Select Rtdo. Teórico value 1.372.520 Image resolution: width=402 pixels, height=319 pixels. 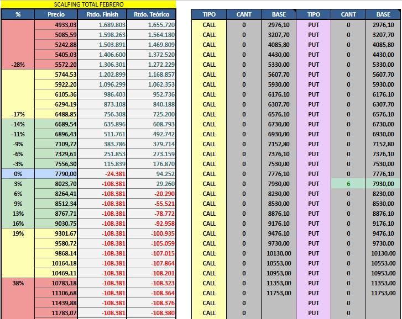tap(152, 55)
